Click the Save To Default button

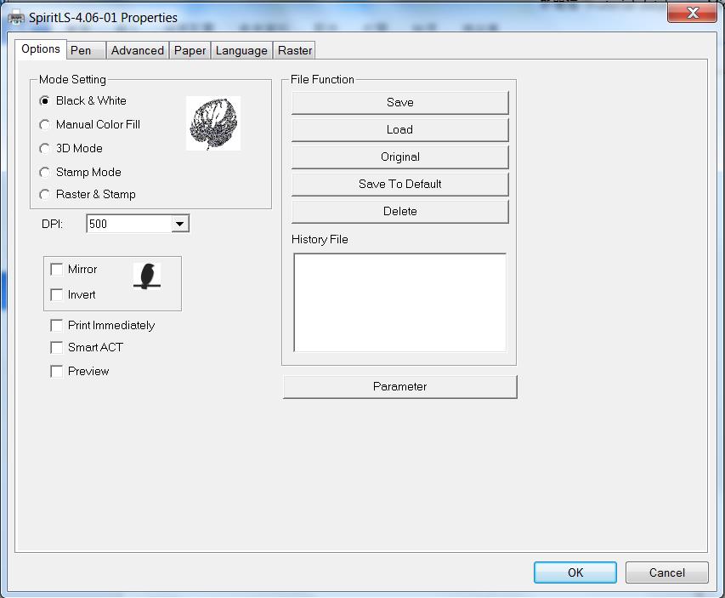(x=399, y=184)
